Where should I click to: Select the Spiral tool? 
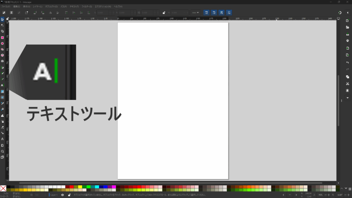2,61
